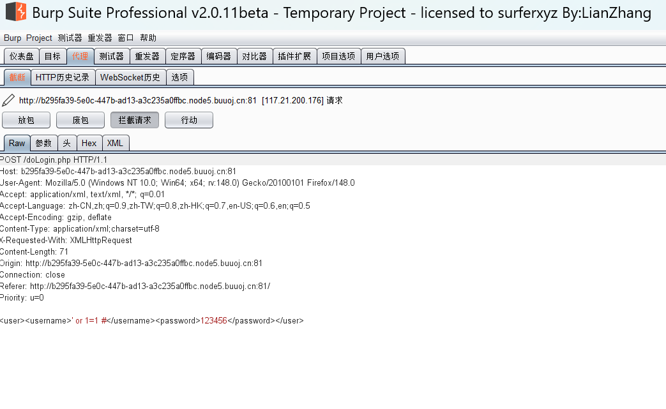The width and height of the screenshot is (666, 409).
Task: Switch to the 参数 view tab
Action: [x=44, y=143]
